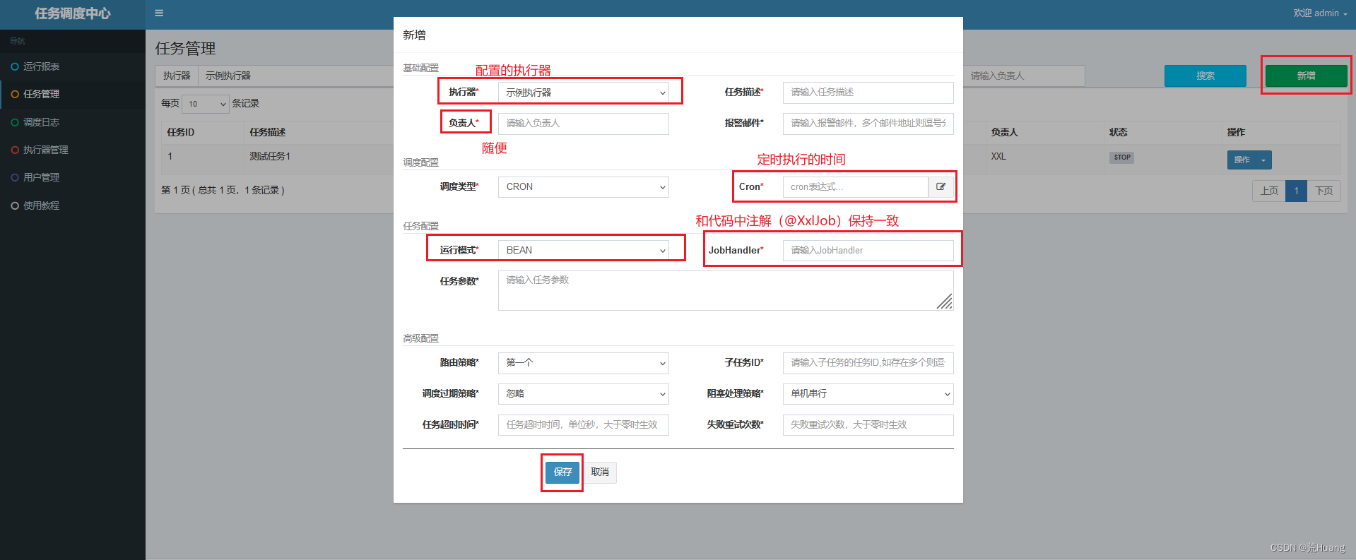Screen dimensions: 1356x560
Task: Click the 用户管理 sidebar circle icon
Action: point(15,177)
